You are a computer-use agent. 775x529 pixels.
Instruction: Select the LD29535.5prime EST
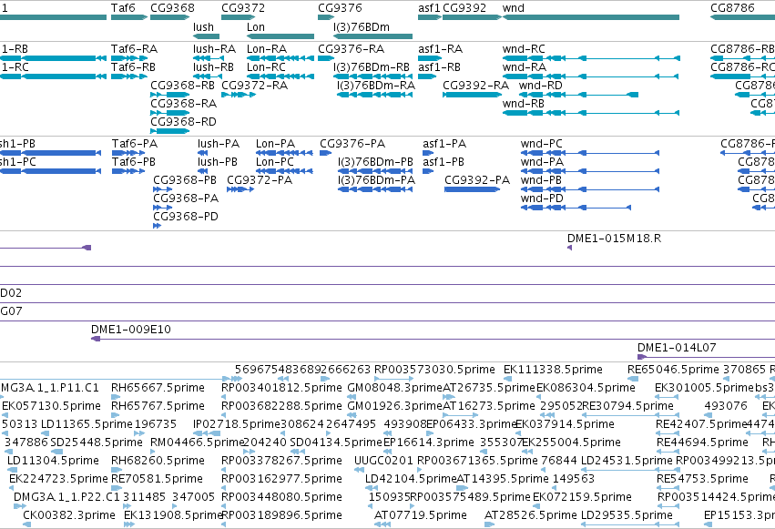point(629,524)
